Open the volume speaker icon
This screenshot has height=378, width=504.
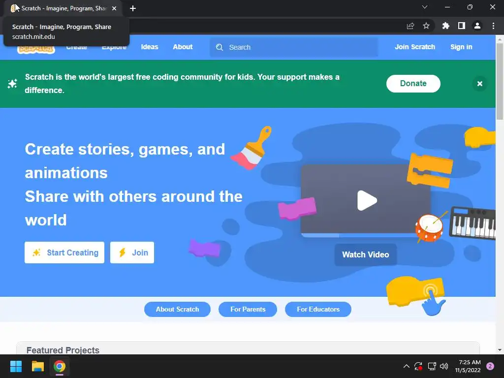point(444,366)
